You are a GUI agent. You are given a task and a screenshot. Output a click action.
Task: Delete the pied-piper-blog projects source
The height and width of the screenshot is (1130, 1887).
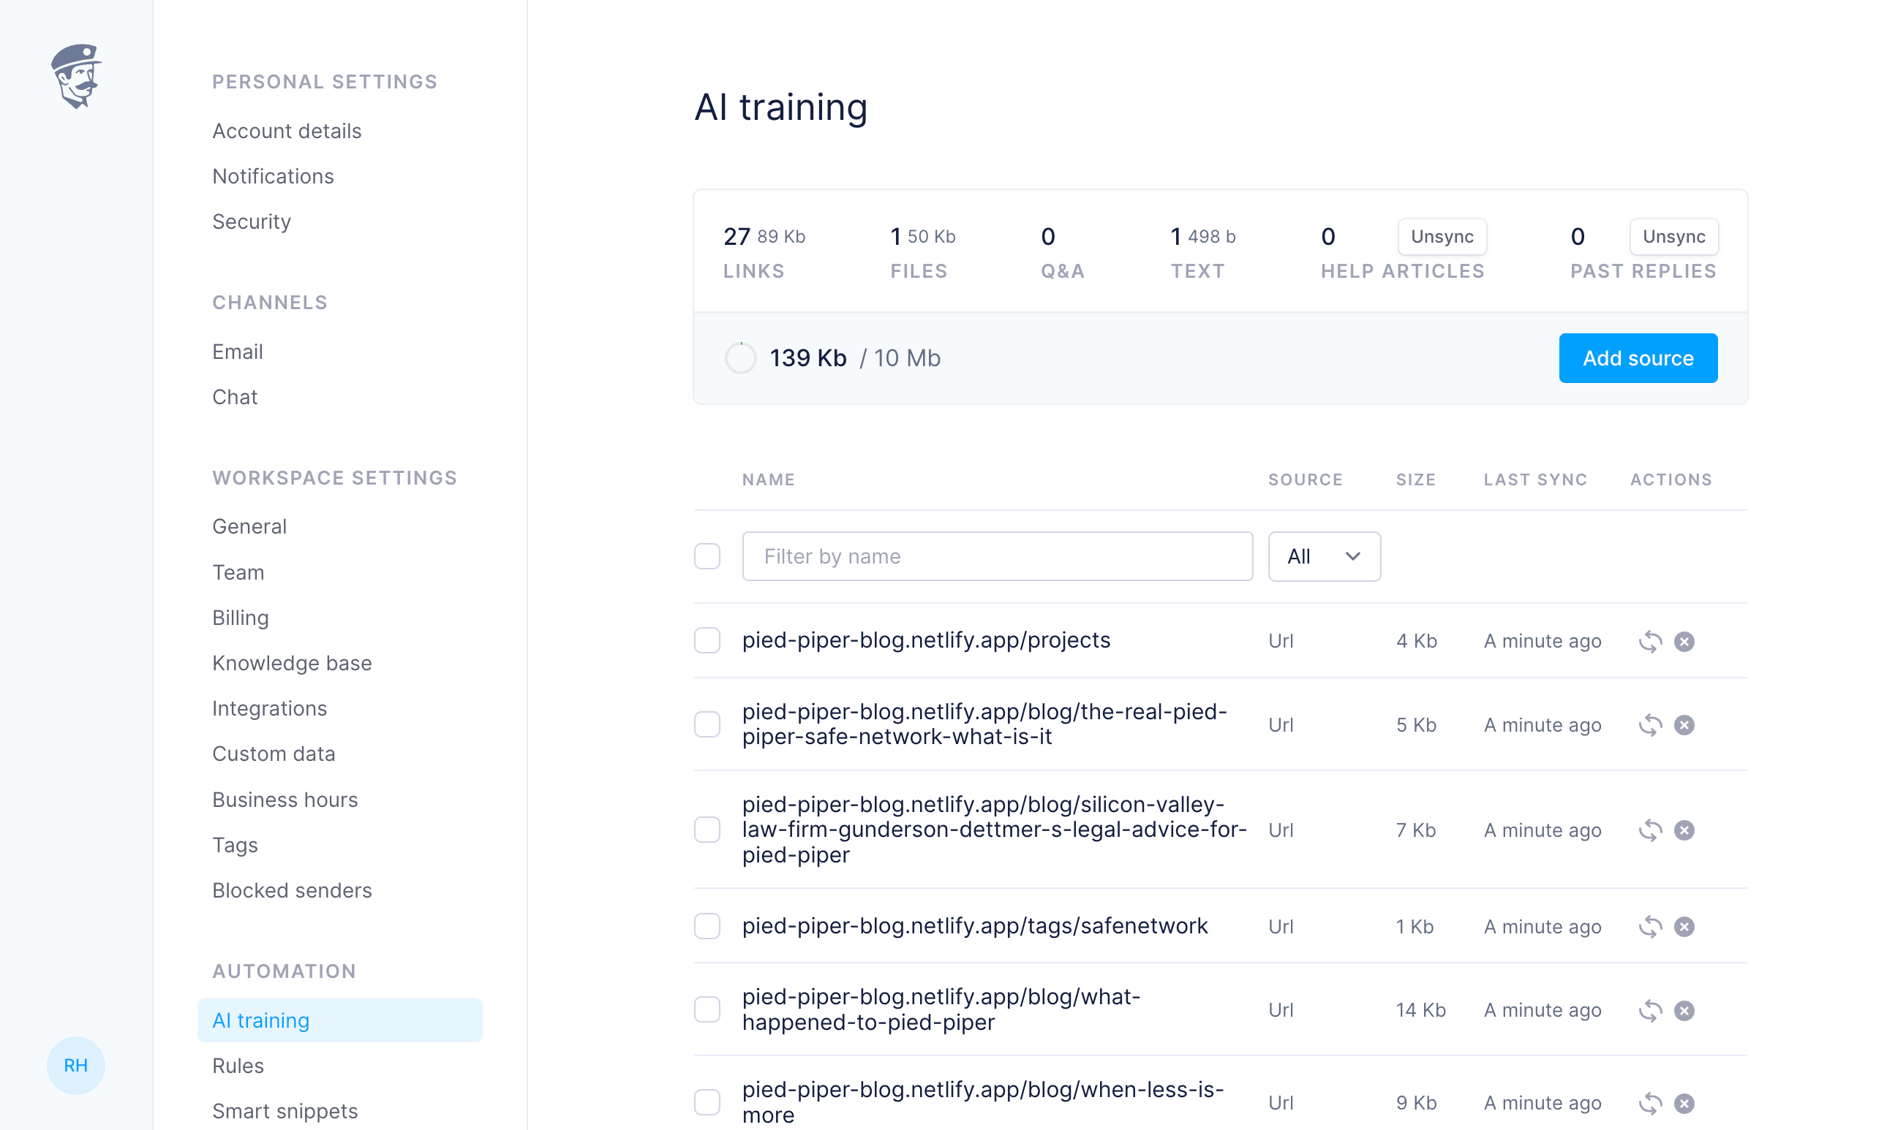pyautogui.click(x=1684, y=641)
